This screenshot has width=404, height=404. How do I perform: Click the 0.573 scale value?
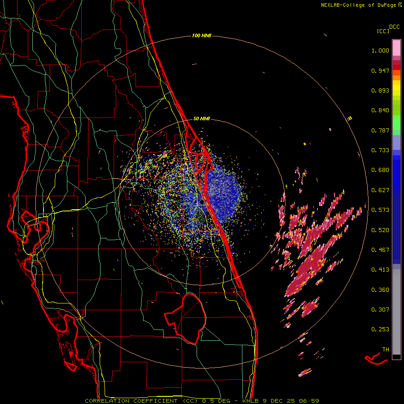pos(380,210)
